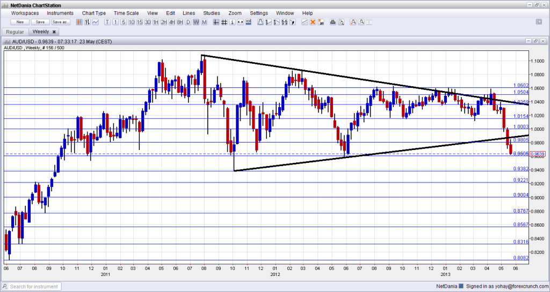Open the Help menu

[307, 13]
